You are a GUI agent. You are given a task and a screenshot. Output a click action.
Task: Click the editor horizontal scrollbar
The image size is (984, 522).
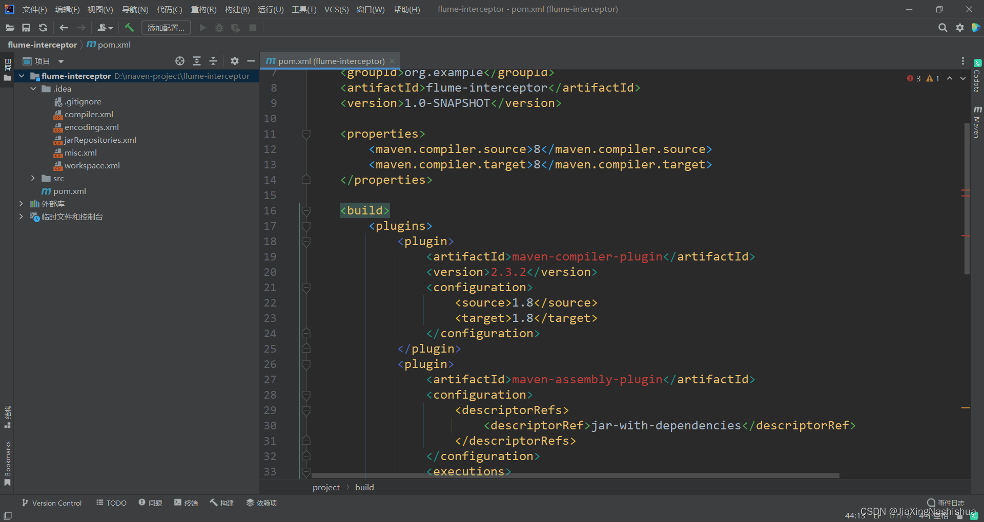pos(574,475)
